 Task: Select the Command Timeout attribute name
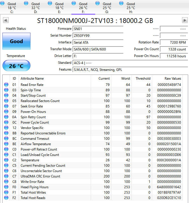(x=35, y=139)
